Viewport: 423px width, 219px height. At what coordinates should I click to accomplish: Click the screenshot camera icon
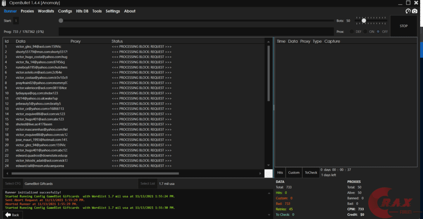pos(415,11)
